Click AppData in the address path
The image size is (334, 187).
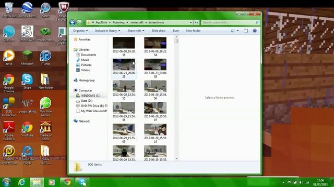point(101,22)
